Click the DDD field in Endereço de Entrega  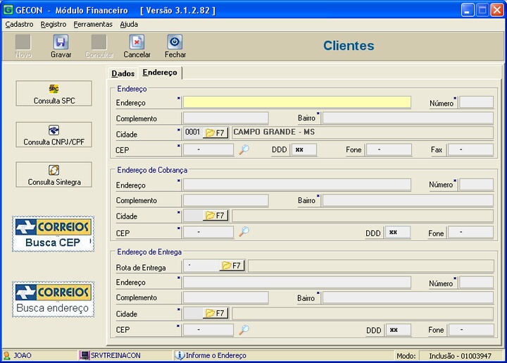399,330
